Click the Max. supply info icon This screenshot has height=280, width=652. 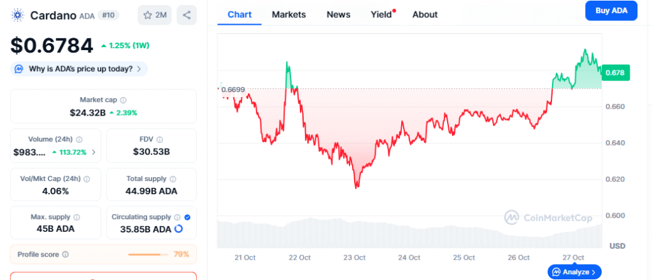click(77, 217)
